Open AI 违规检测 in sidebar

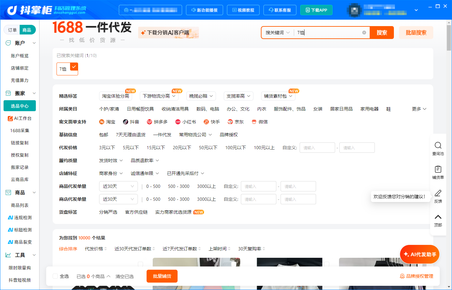[x=20, y=217]
